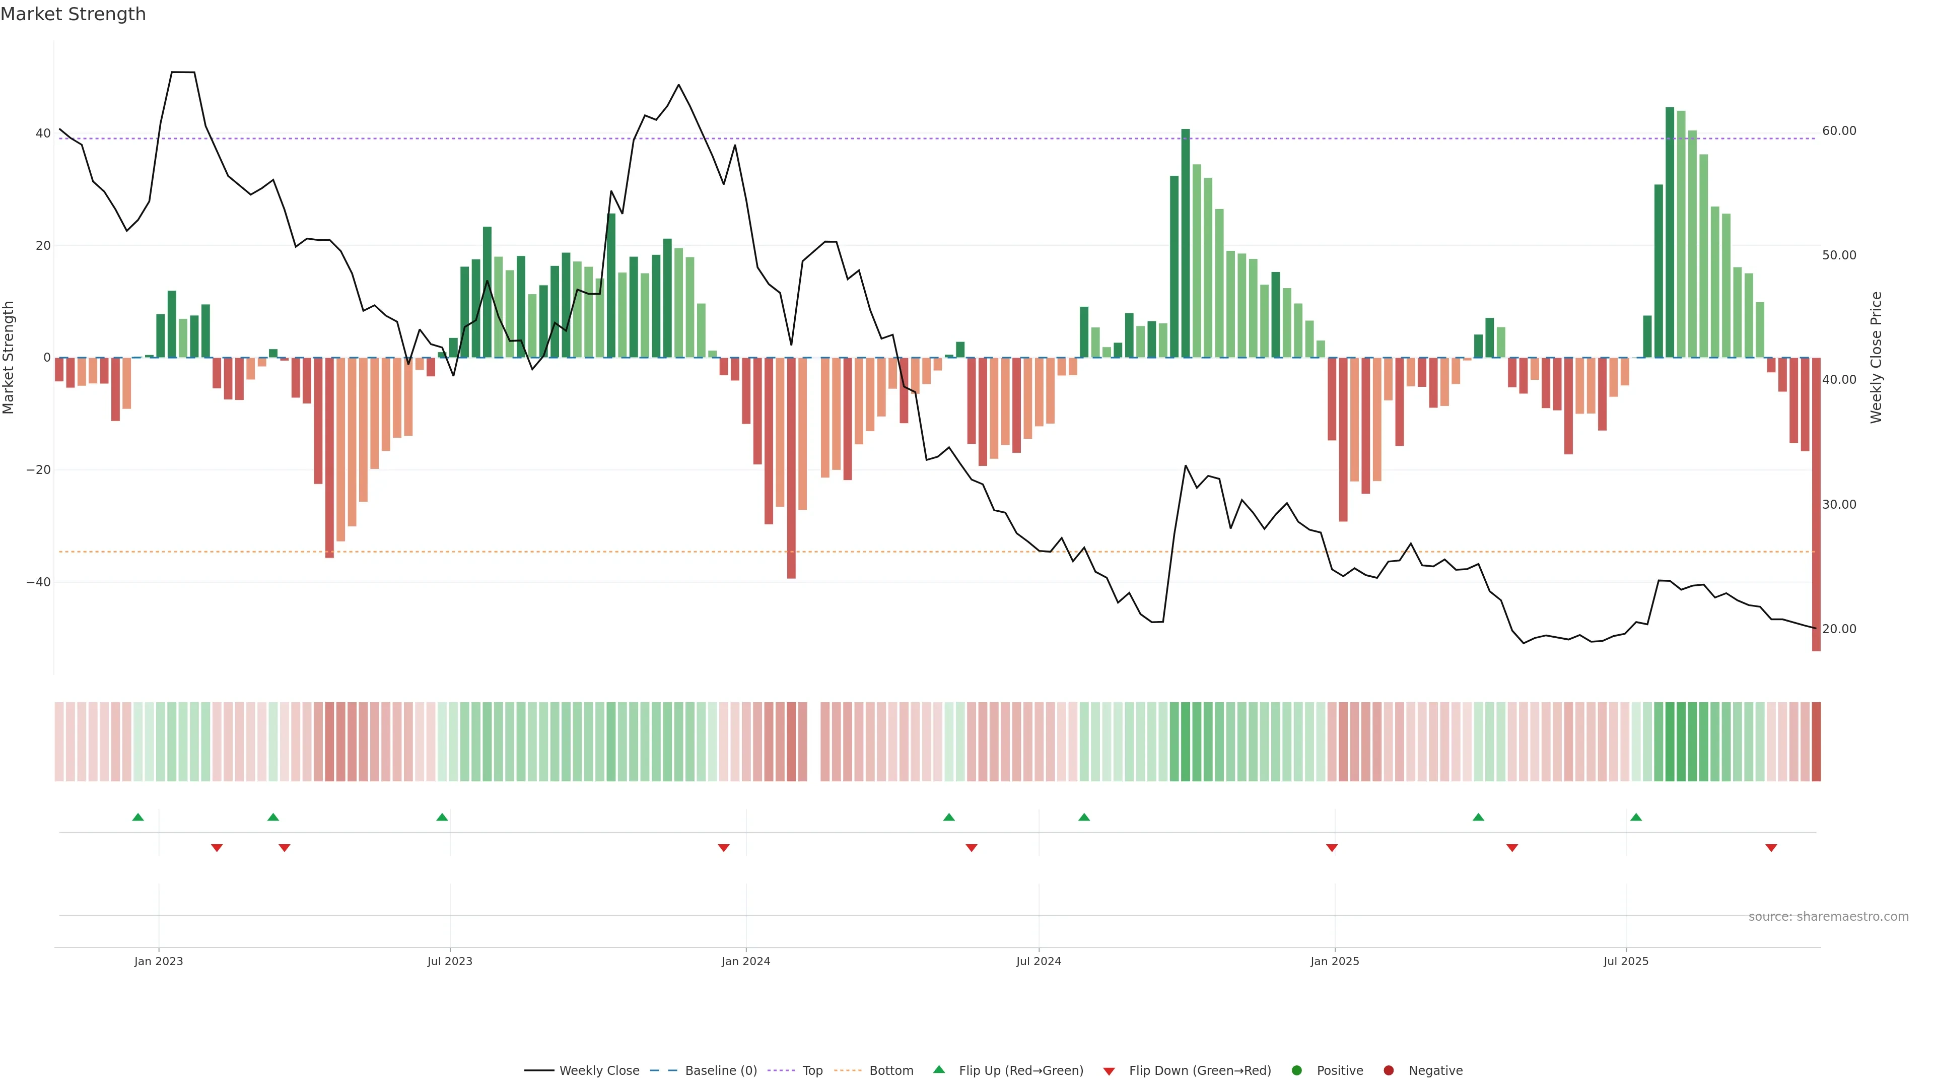
Task: Click flip-up triangle marker just before Jul 2023
Action: pos(442,817)
